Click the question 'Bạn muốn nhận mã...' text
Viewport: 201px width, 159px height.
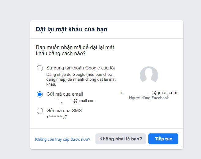pos(75,50)
